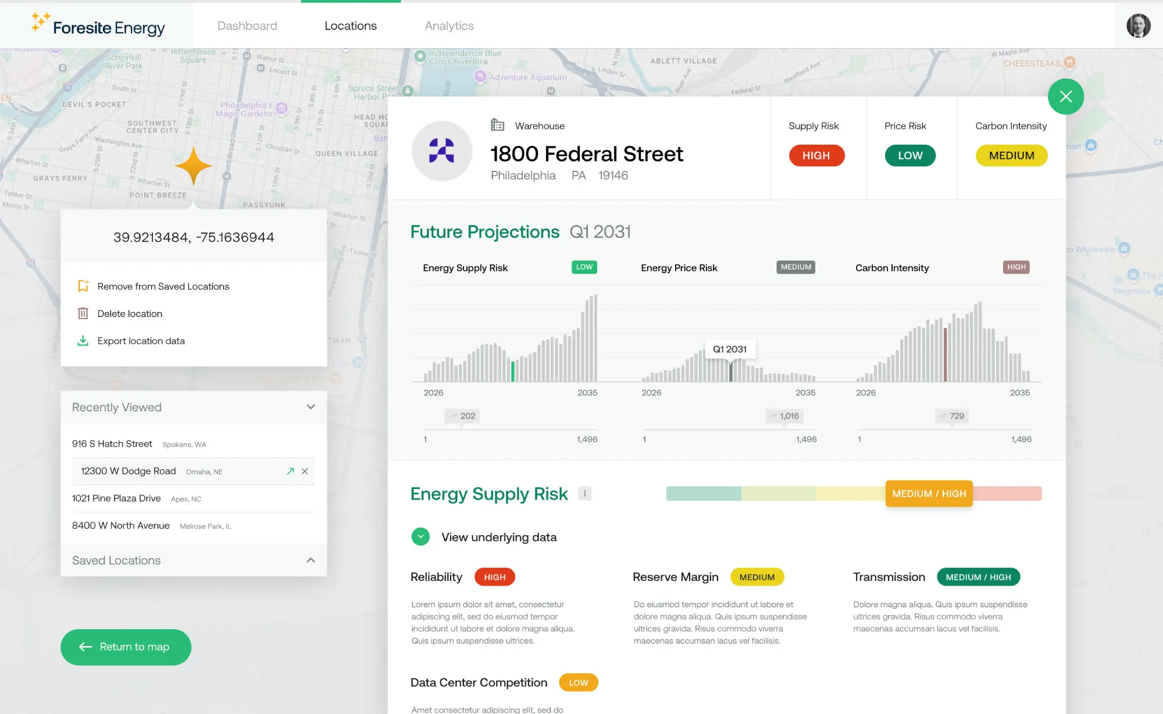Remove 12300 W Dodge Road with X icon

tap(305, 471)
